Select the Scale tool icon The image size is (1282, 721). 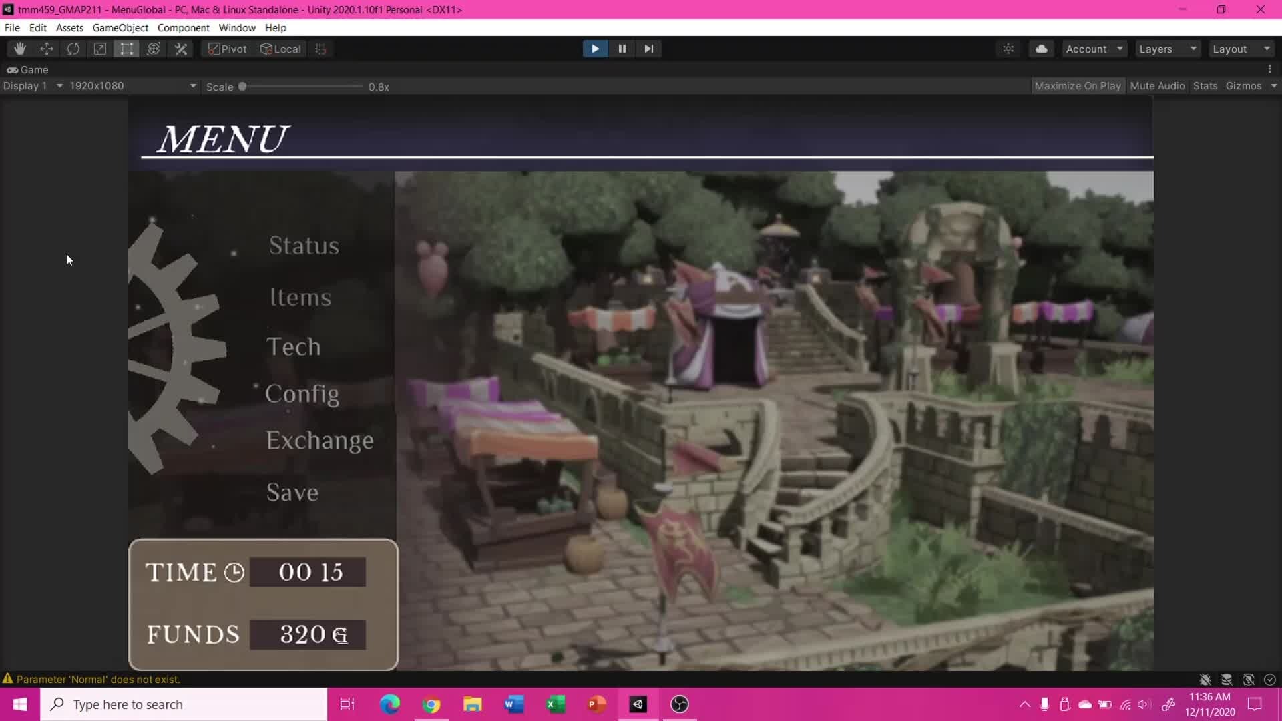coord(100,49)
